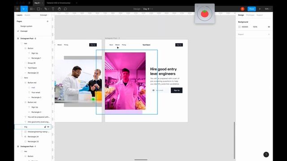Open the help question mark button
The height and width of the screenshot is (161, 287).
pos(266,154)
